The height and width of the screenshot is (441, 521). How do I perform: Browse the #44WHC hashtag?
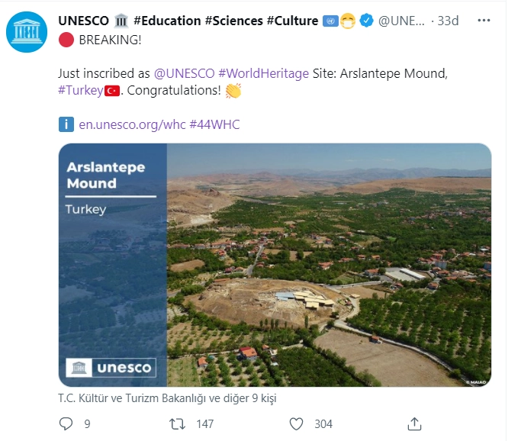(214, 124)
